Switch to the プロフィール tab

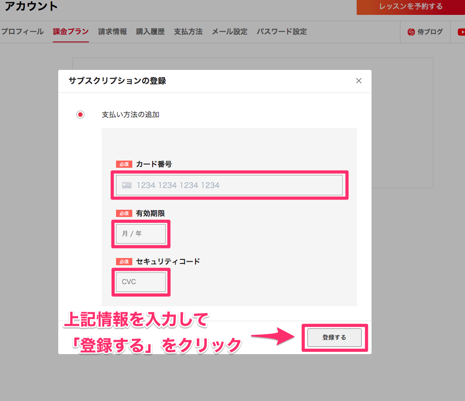(x=22, y=32)
